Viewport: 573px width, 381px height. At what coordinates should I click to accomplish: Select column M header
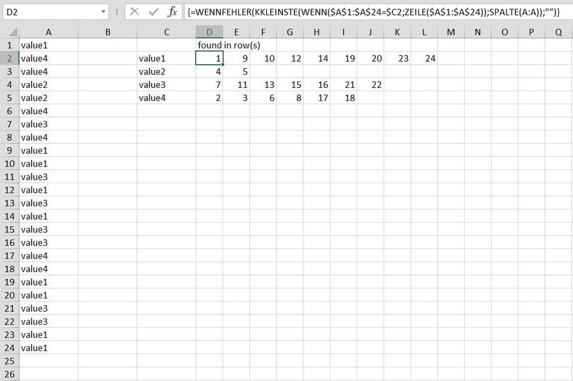pyautogui.click(x=451, y=32)
